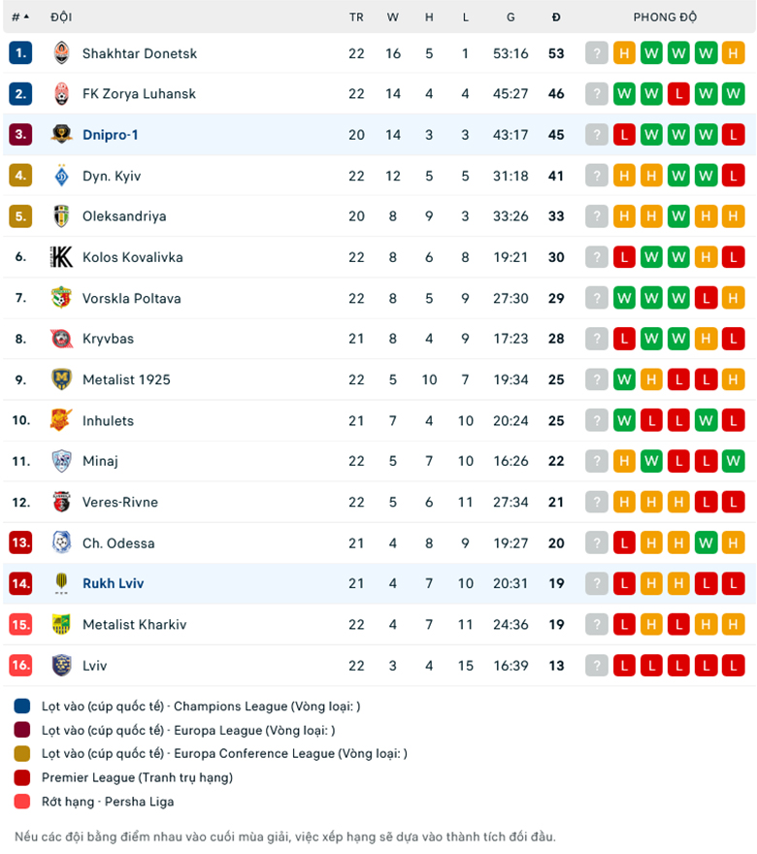Viewport: 757px width, 854px height.
Task: Select the Dyn. Kyiv club badge
Action: coord(61,176)
